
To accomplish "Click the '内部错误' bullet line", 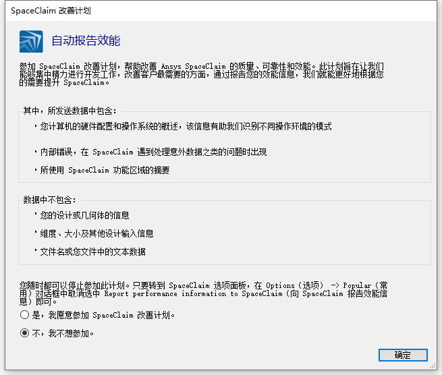I will (x=150, y=152).
